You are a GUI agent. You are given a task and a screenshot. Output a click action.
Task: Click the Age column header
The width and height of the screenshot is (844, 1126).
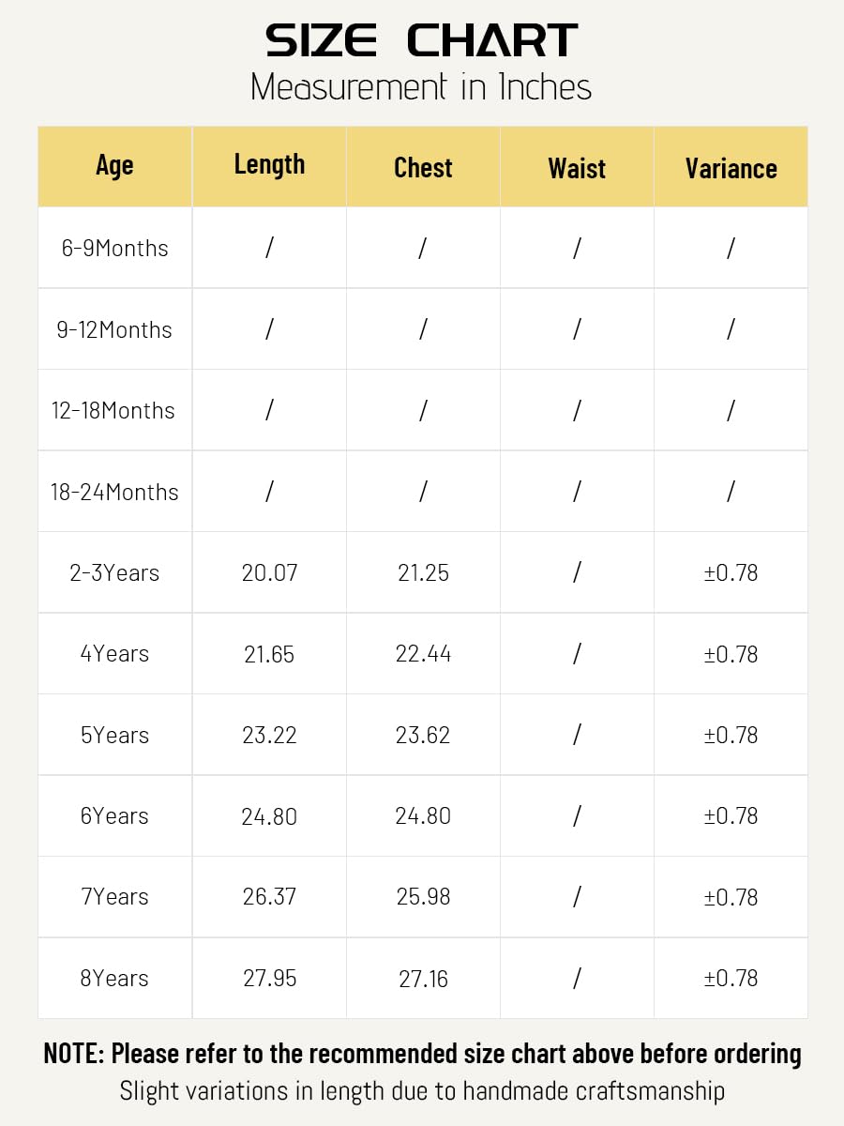[x=114, y=166]
